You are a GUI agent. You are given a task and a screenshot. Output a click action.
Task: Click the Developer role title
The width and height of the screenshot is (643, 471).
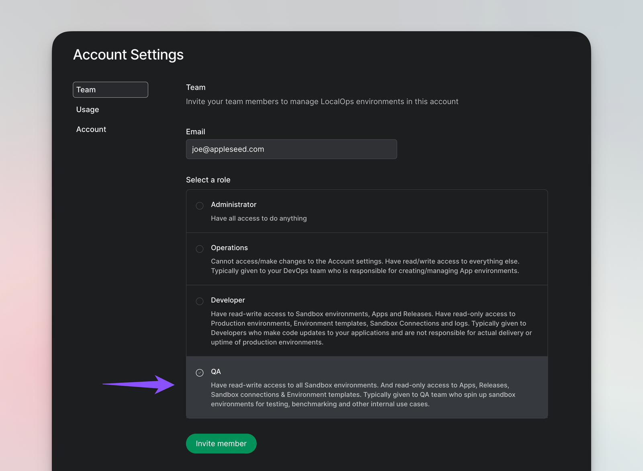tap(228, 300)
